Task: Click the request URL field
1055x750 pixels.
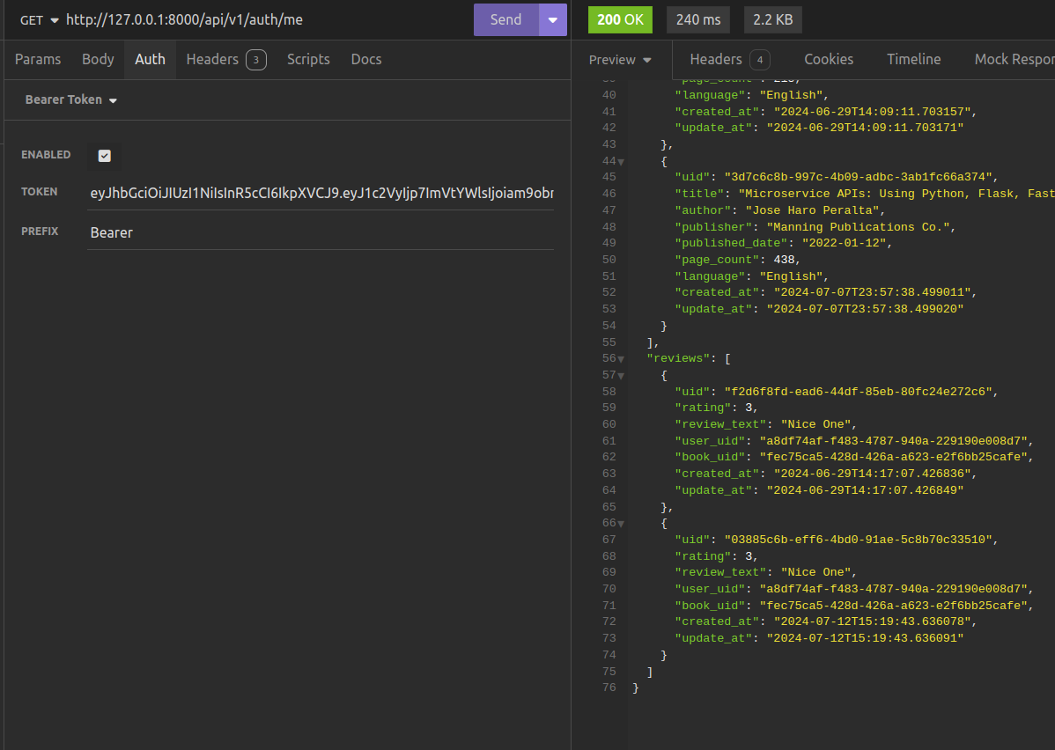Action: click(264, 19)
